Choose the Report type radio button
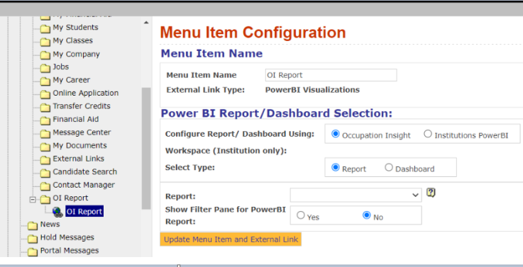 335,167
